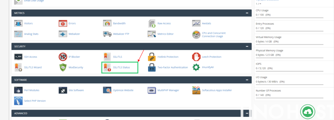The width and height of the screenshot is (334, 120).
Task: Open the SSL/TLS Status icon
Action: [x=107, y=67]
